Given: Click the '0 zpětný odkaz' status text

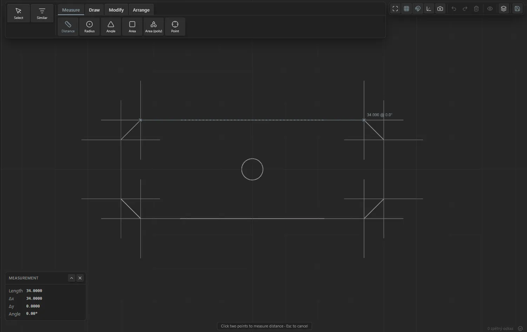Looking at the screenshot, I should tap(500, 328).
